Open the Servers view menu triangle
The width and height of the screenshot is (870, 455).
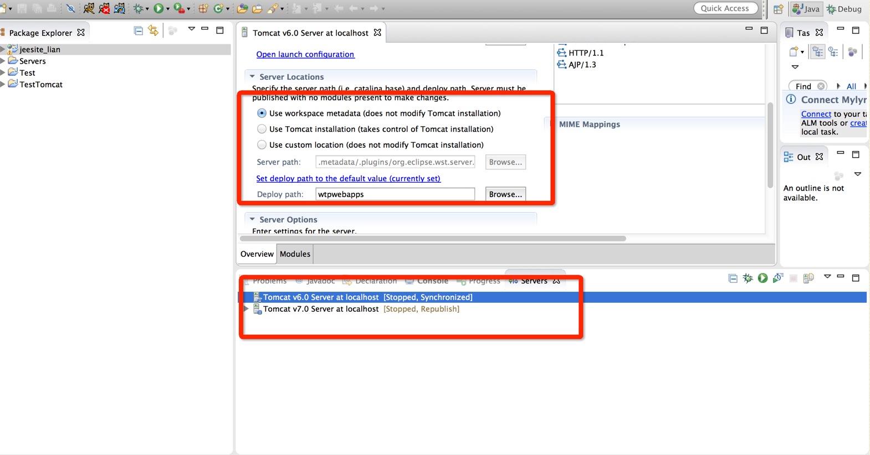tap(827, 276)
